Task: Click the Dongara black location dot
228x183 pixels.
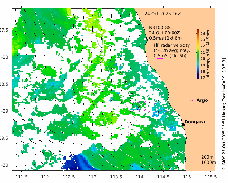Action: 183,125
